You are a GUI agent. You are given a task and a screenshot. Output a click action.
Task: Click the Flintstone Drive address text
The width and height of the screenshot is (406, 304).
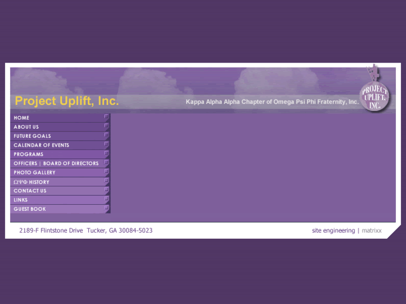(x=86, y=230)
